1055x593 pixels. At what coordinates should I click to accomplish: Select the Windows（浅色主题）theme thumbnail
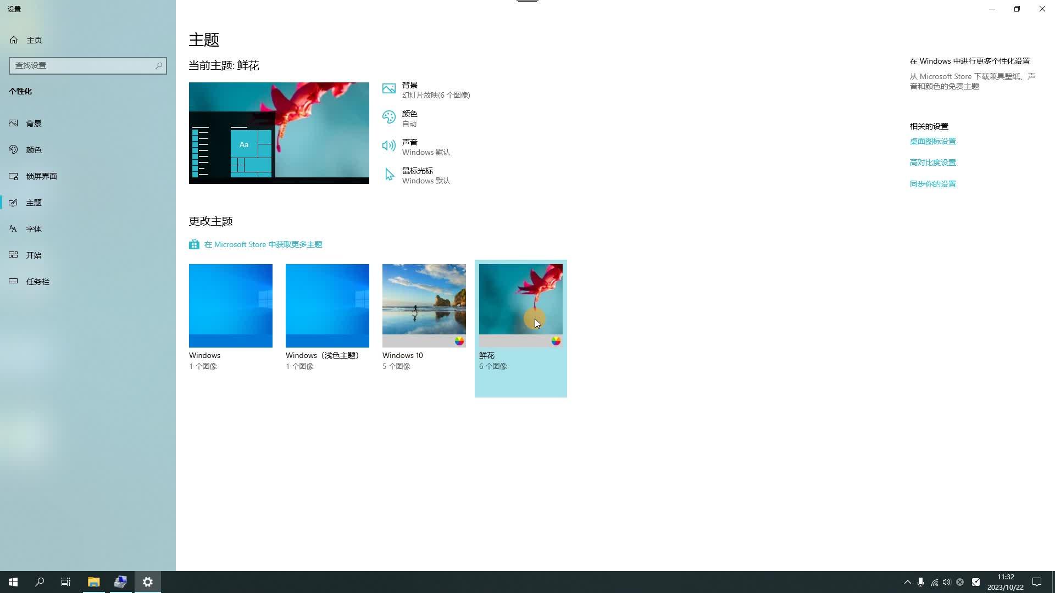click(x=327, y=306)
